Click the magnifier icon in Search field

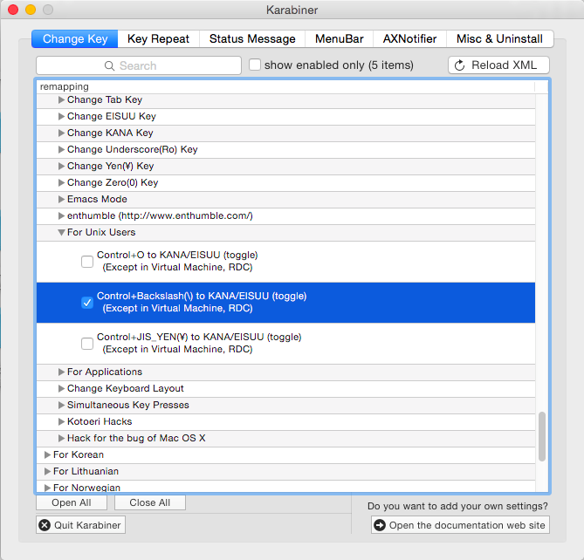coord(109,66)
